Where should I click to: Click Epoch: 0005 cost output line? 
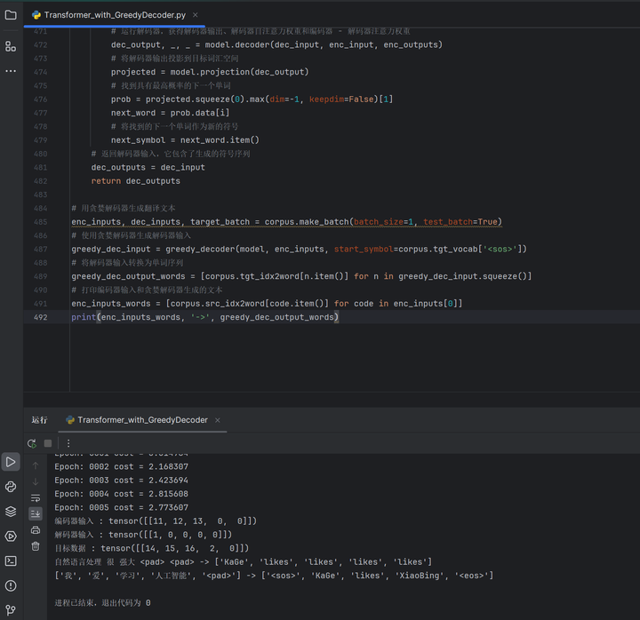point(121,507)
